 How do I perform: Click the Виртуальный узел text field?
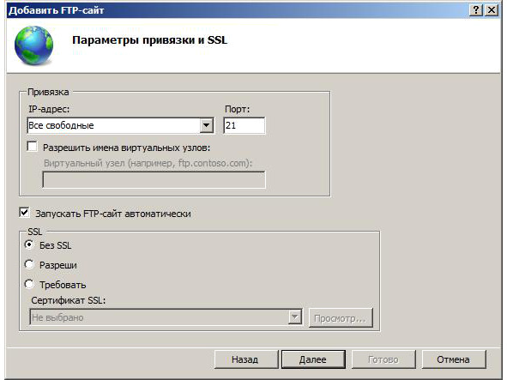point(154,179)
